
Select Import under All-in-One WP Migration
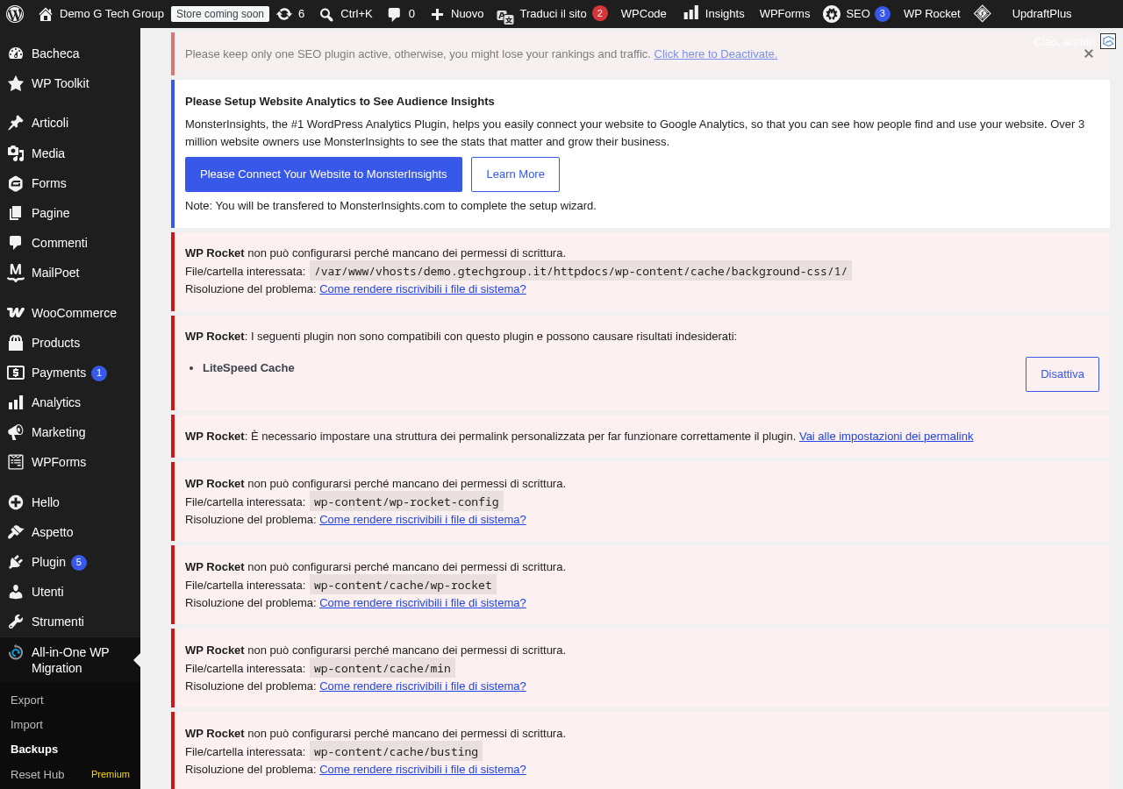click(x=26, y=724)
